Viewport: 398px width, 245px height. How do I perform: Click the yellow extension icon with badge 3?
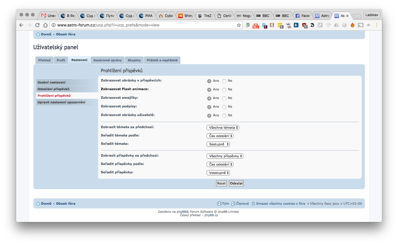[280, 25]
